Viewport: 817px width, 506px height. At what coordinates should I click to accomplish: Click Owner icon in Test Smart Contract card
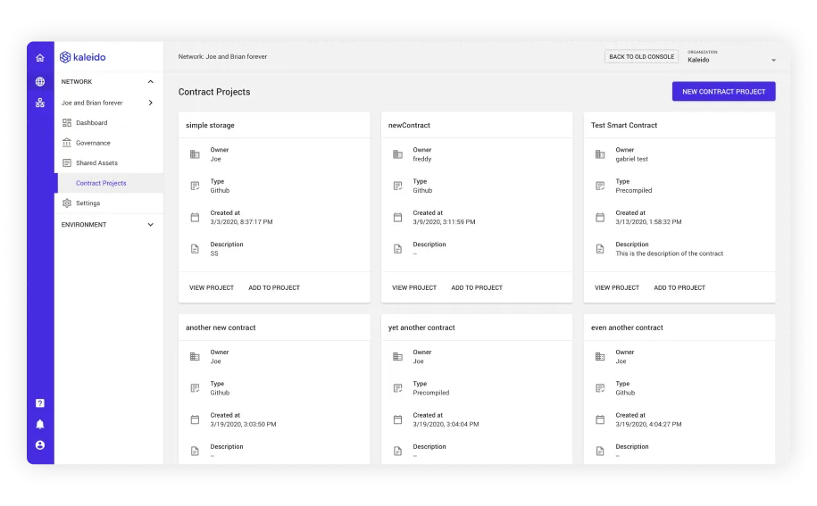coord(600,154)
